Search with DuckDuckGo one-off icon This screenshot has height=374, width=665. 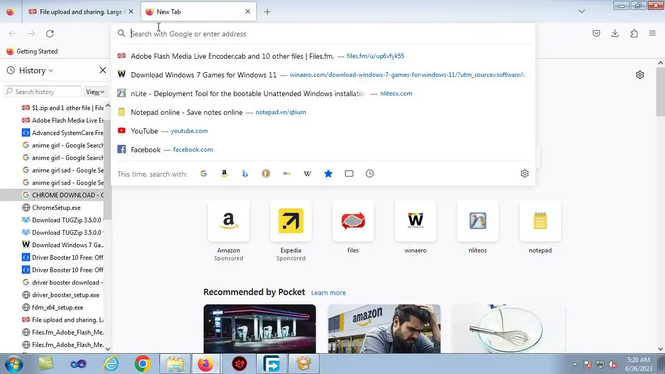(266, 173)
